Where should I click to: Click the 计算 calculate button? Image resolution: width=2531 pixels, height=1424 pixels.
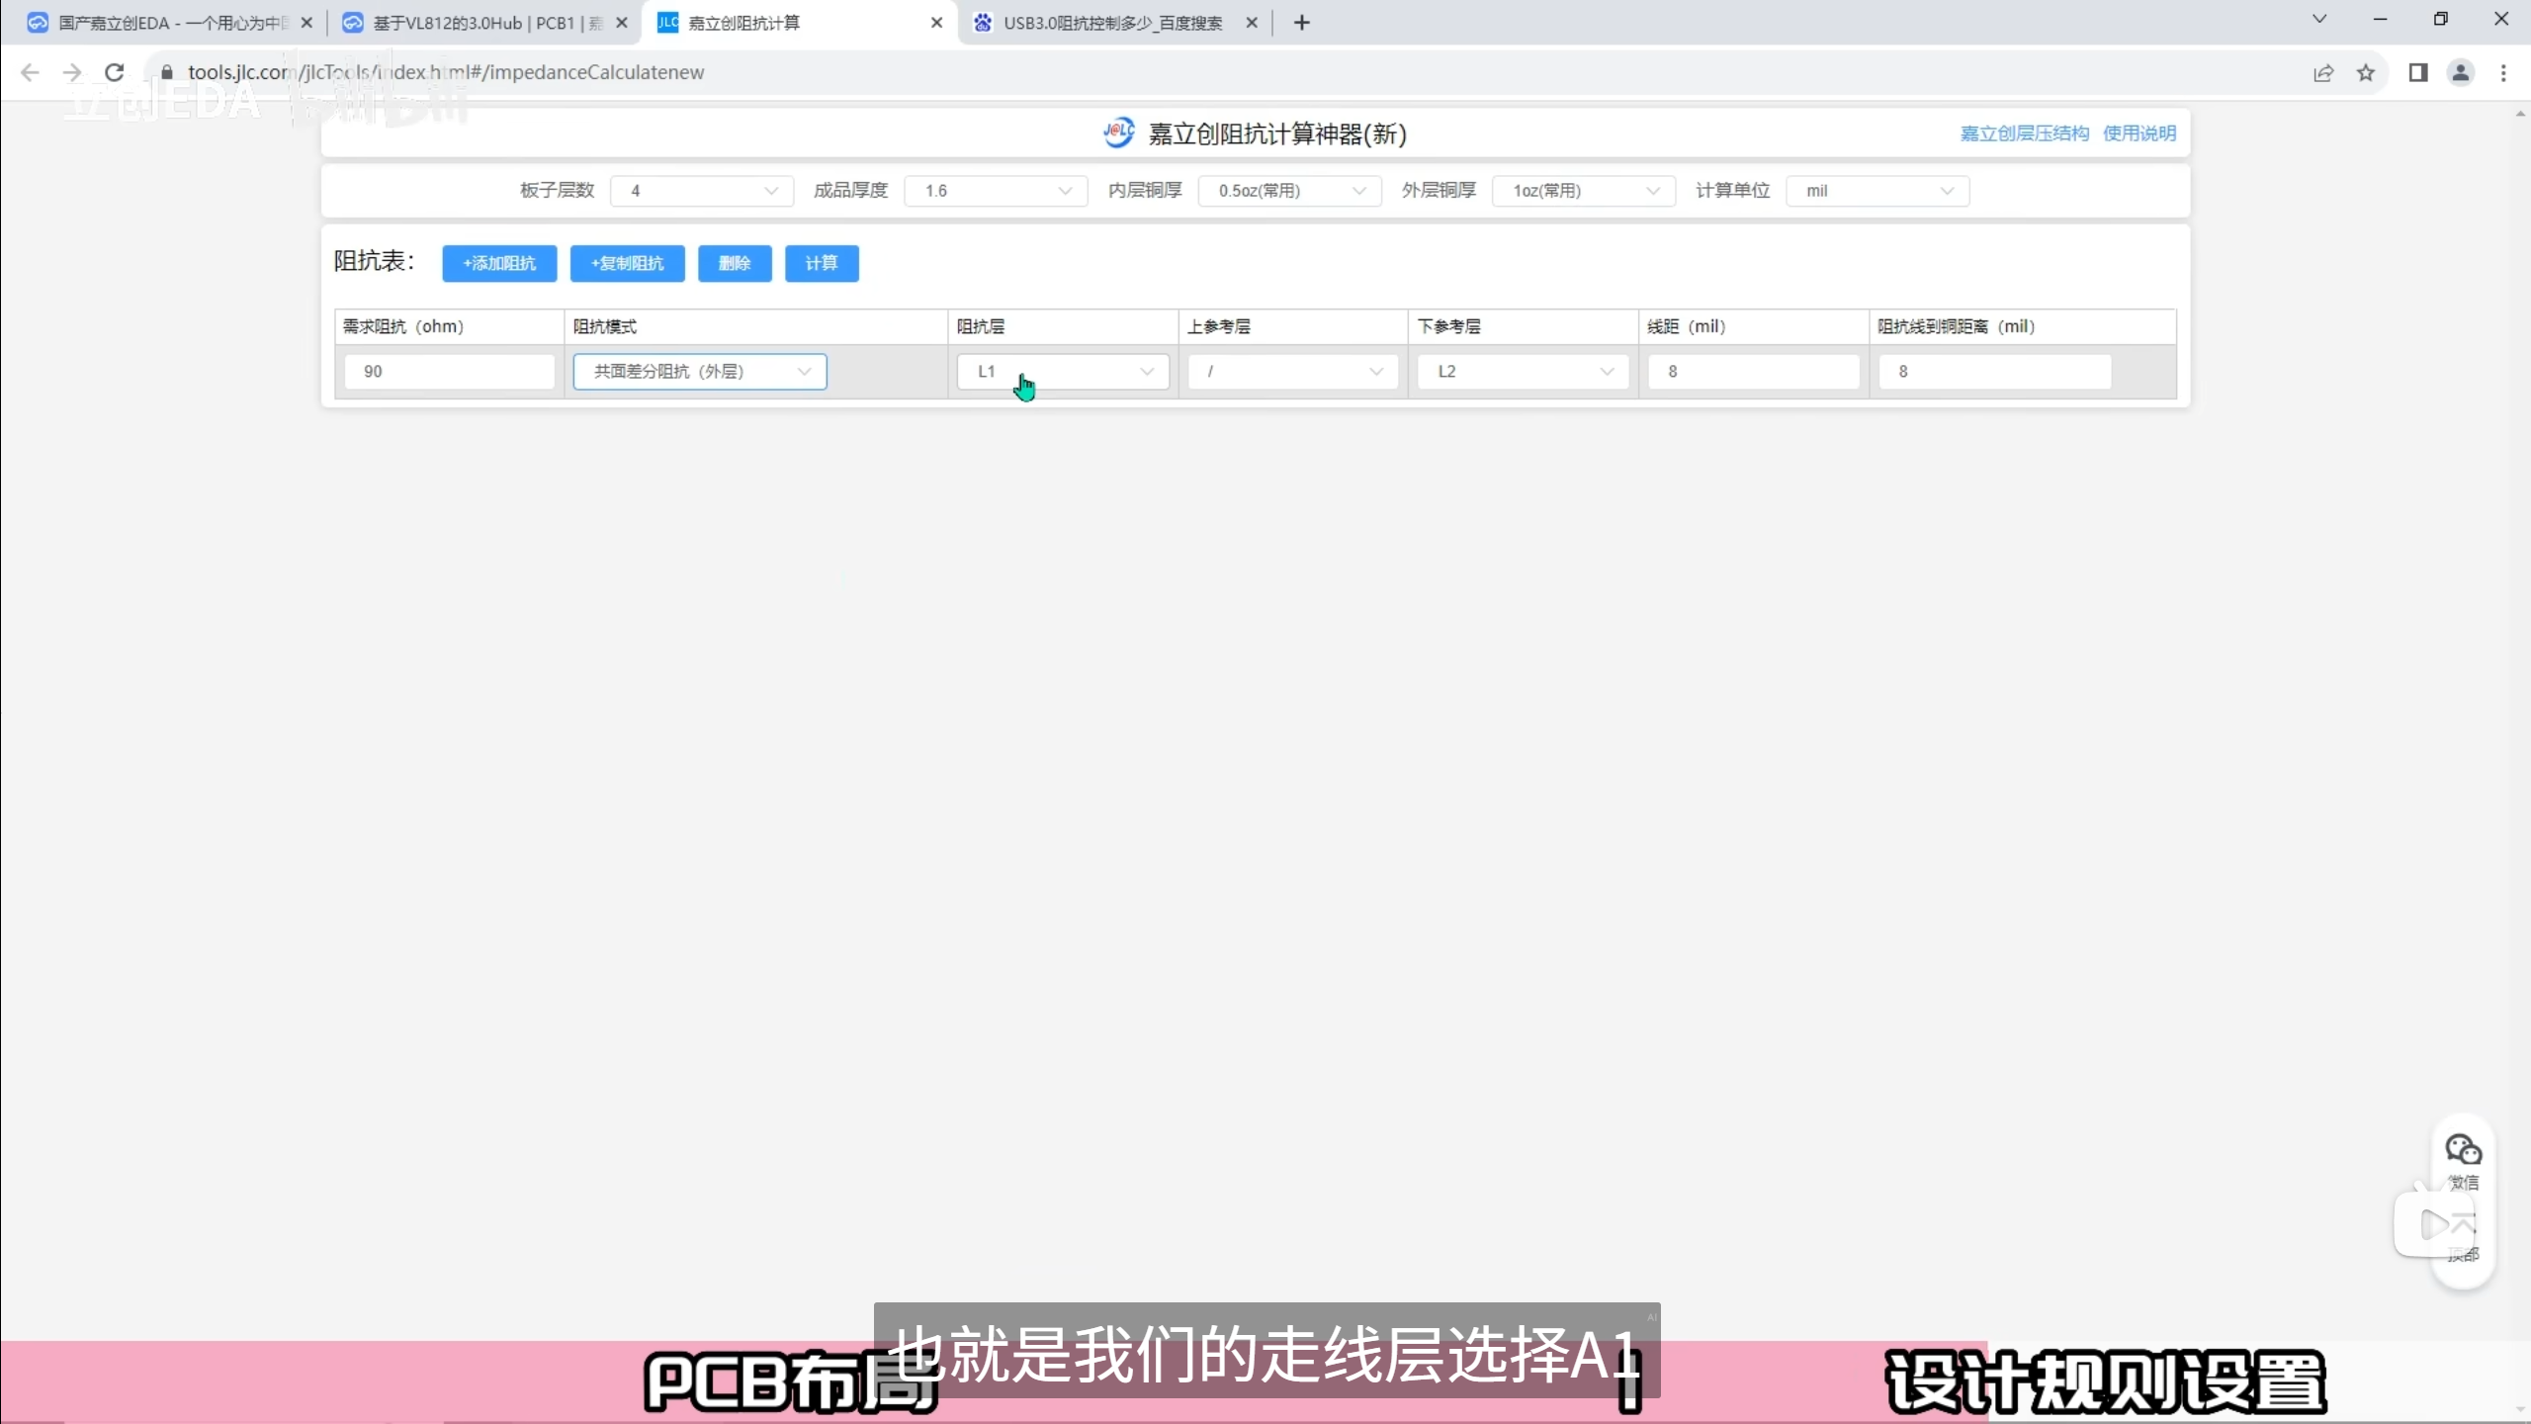click(822, 263)
